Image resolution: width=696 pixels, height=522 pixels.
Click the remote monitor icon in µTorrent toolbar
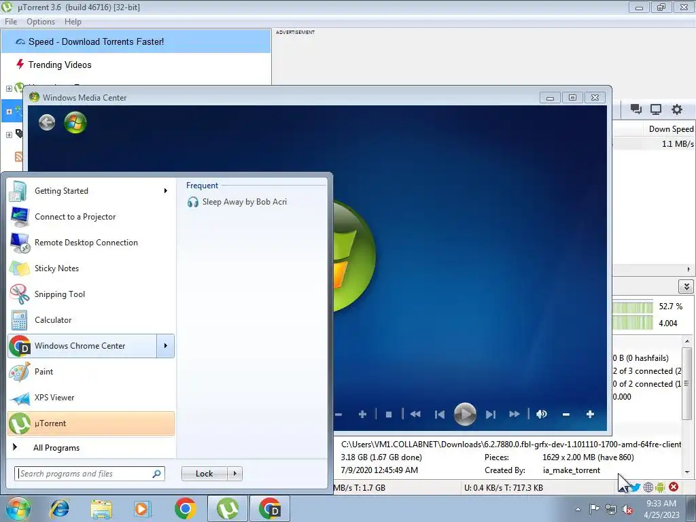pos(656,109)
